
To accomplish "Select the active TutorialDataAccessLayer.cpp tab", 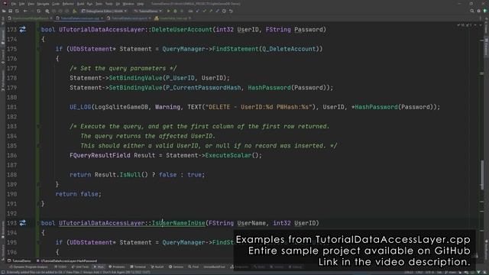I will pos(79,18).
